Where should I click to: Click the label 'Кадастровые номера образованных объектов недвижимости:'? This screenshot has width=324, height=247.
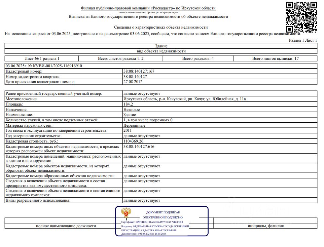[x=60, y=176]
